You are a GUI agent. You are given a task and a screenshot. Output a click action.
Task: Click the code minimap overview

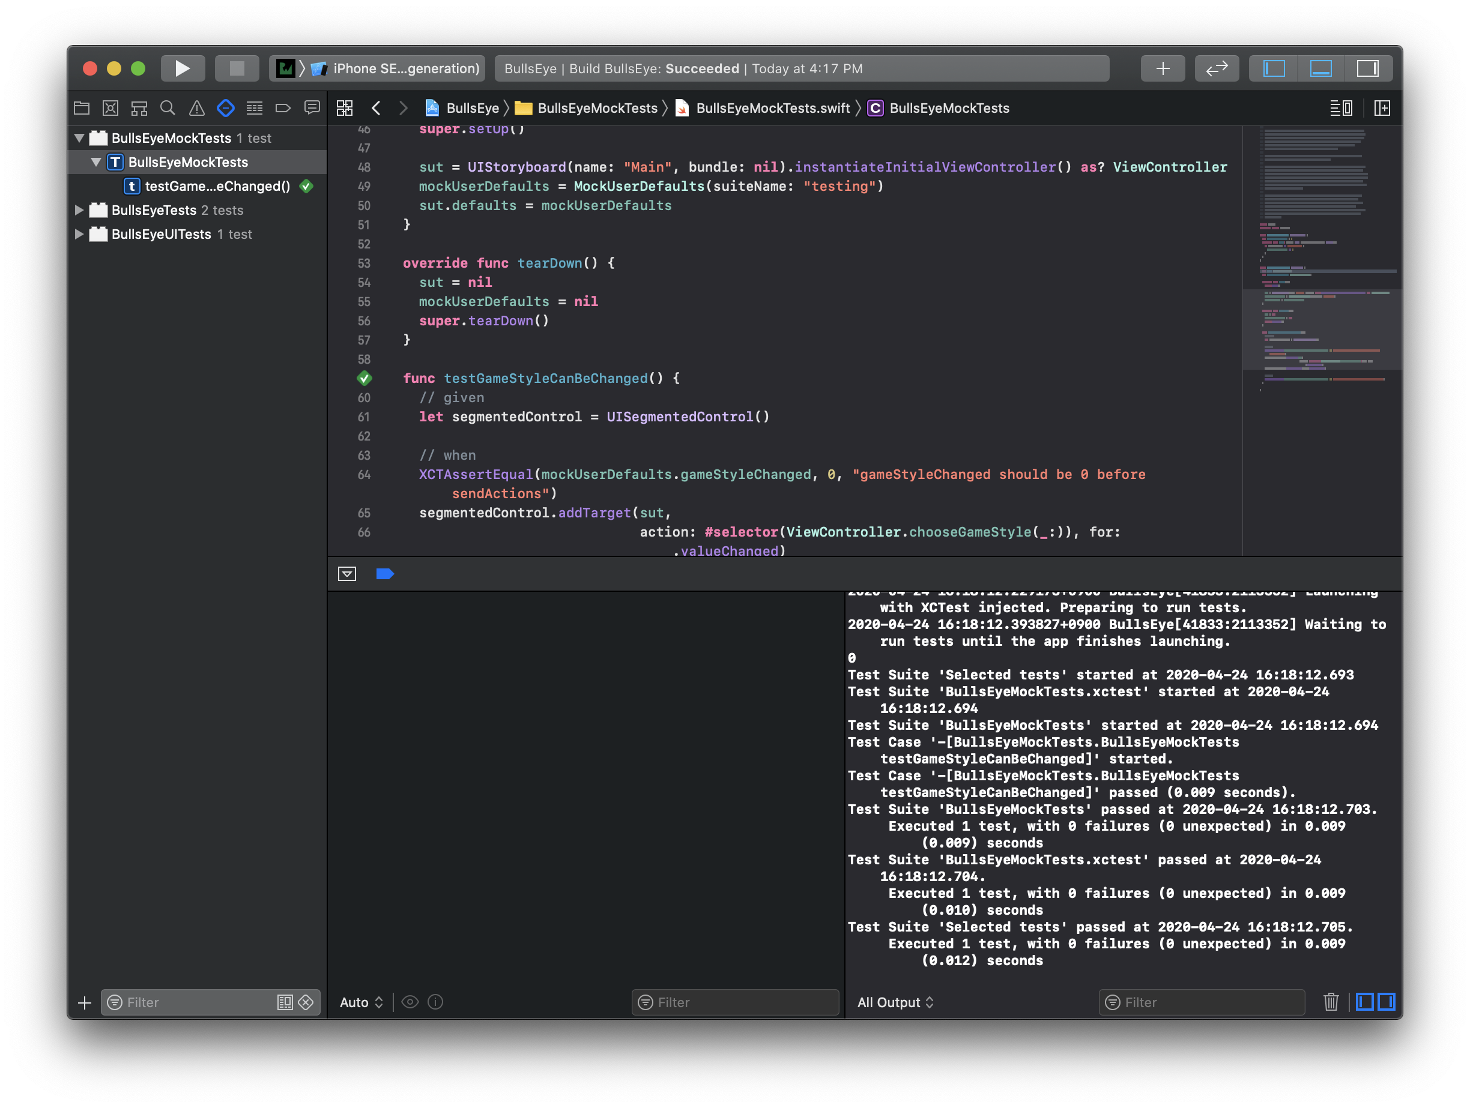coord(1320,266)
